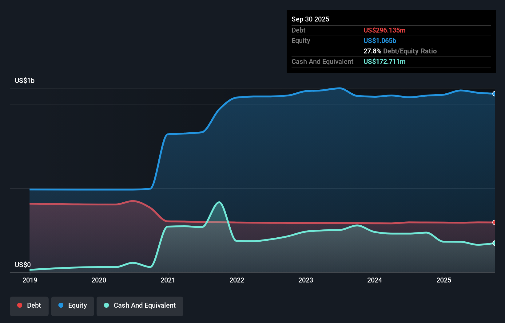
Task: Click the cash spike peak around late 2021
Action: coord(219,203)
